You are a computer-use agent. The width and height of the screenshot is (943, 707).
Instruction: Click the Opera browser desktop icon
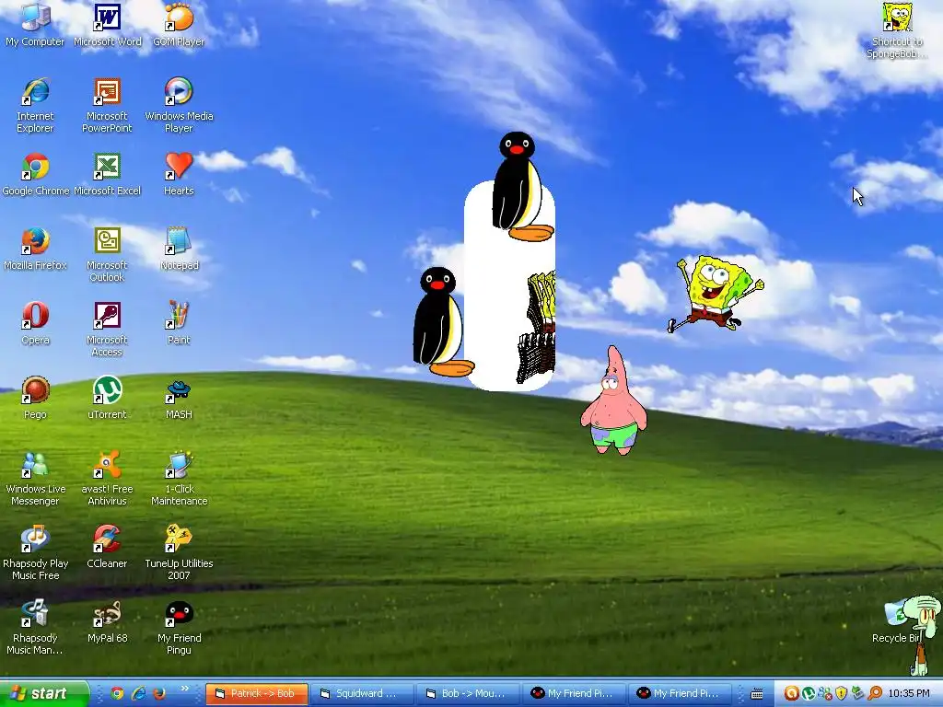tap(35, 323)
